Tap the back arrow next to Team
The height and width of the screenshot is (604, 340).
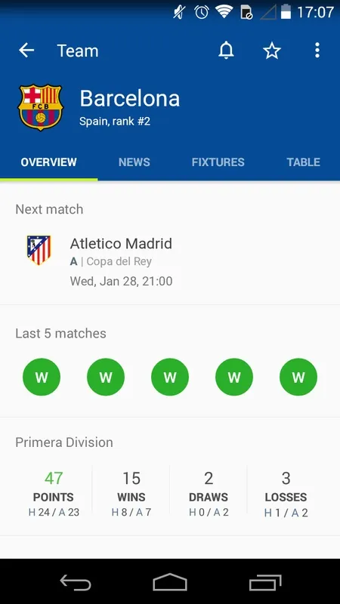point(26,51)
